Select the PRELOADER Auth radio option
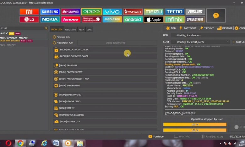 55,43
